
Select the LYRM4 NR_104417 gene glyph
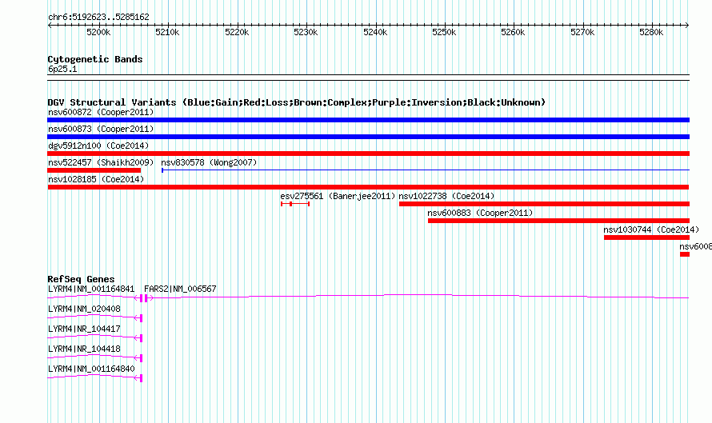pyautogui.click(x=95, y=337)
